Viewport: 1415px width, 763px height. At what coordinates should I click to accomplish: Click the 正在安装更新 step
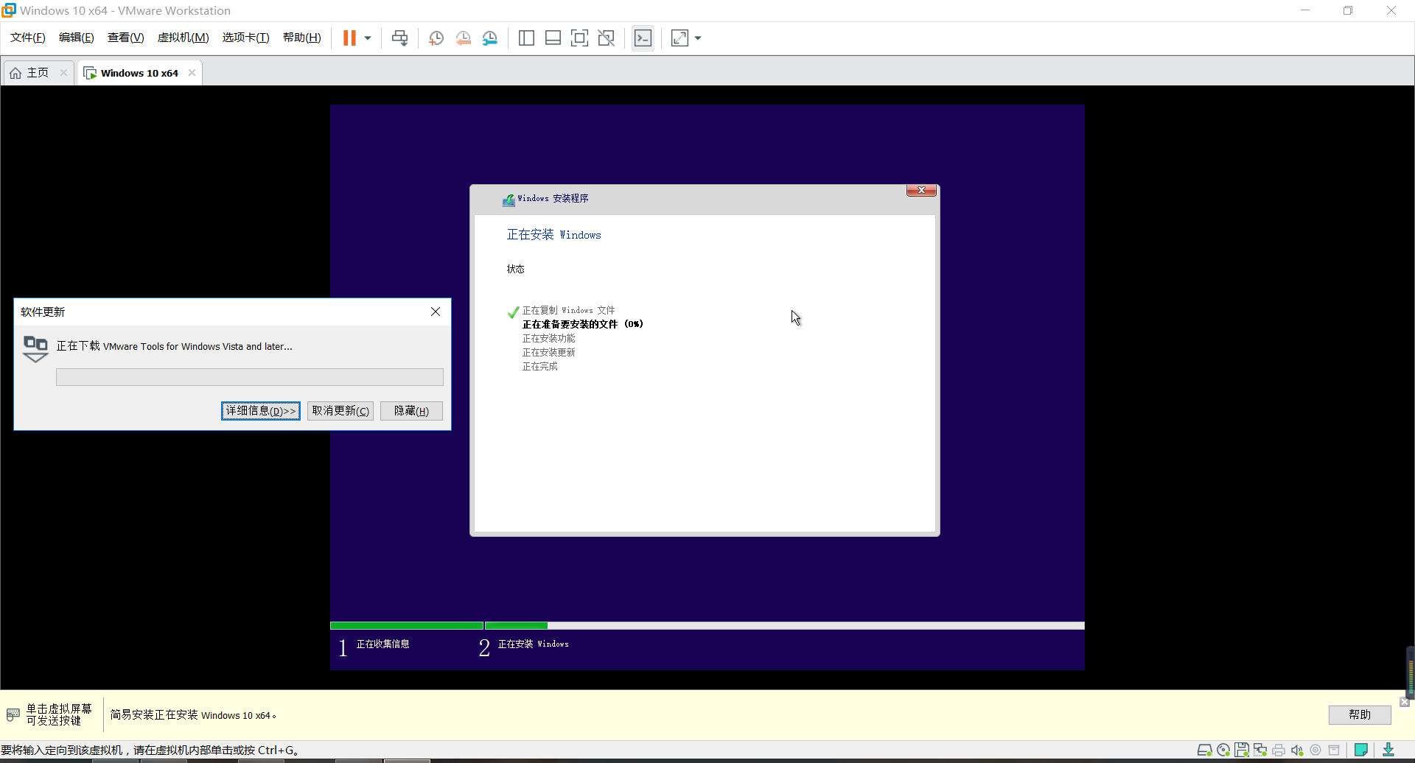coord(549,353)
